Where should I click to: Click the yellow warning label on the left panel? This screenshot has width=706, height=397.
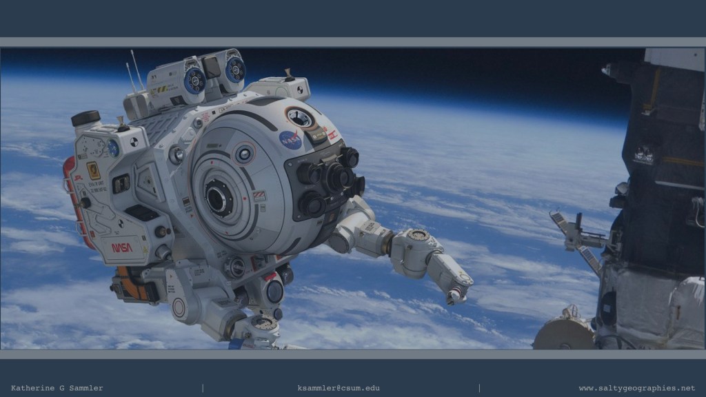93,170
